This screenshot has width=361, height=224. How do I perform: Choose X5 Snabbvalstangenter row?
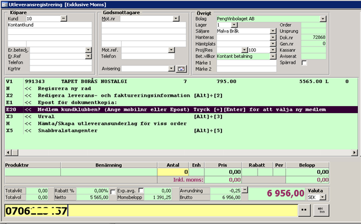point(181,130)
